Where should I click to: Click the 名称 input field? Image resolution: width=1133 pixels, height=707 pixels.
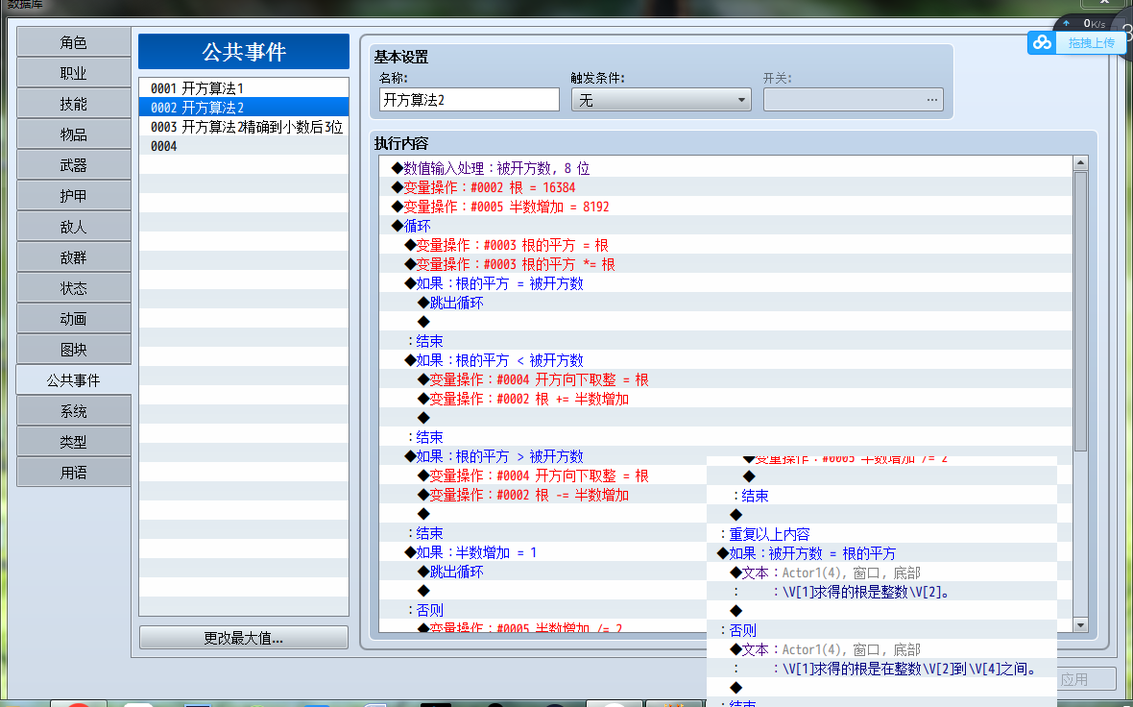coord(469,100)
